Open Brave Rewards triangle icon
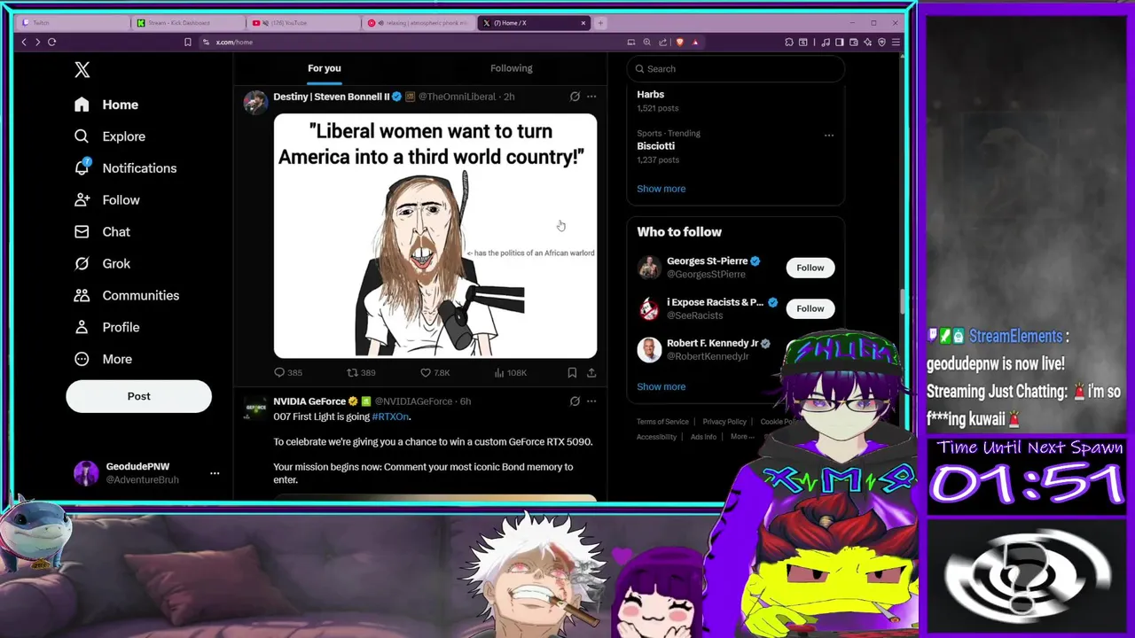The width and height of the screenshot is (1135, 638). tap(695, 42)
